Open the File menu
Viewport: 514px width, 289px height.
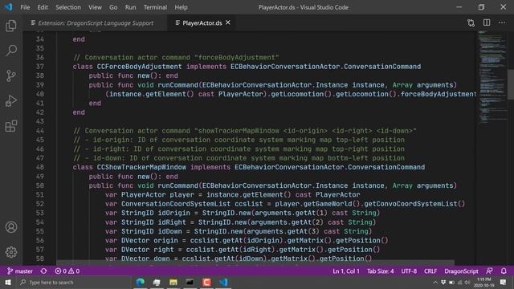25,7
